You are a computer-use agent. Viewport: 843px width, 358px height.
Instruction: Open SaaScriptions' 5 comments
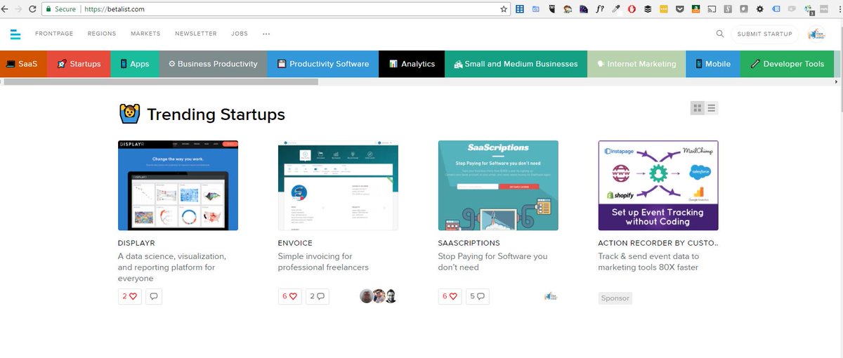tap(478, 296)
